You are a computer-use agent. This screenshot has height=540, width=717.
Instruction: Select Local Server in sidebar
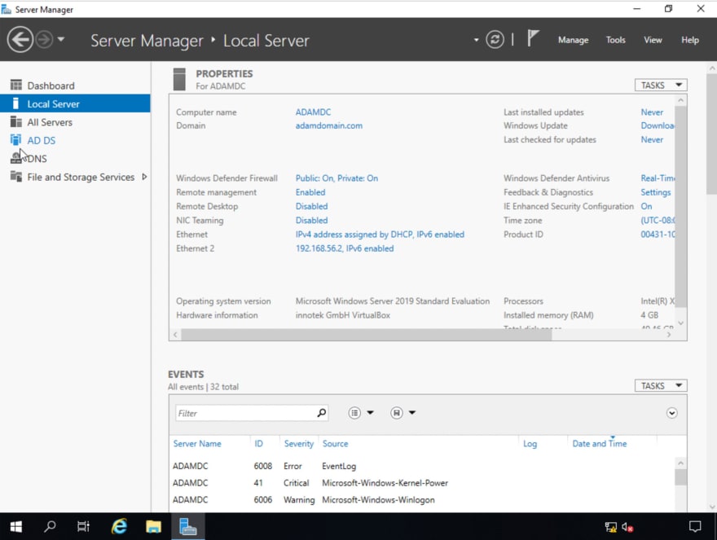click(75, 103)
